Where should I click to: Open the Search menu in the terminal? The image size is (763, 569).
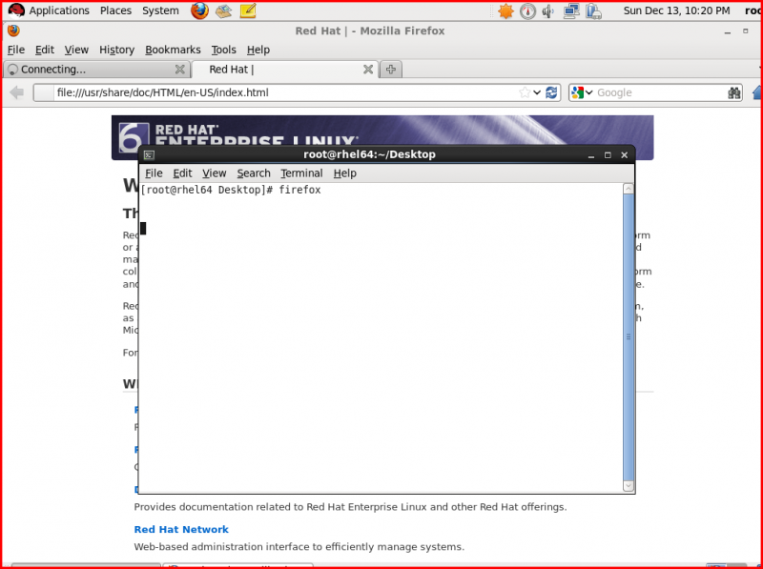tap(253, 173)
